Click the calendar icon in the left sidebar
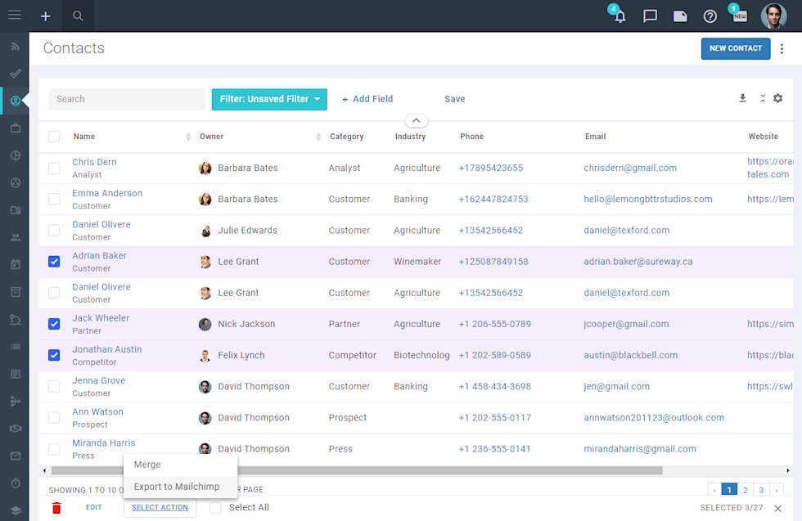This screenshot has width=802, height=521. pyautogui.click(x=15, y=265)
